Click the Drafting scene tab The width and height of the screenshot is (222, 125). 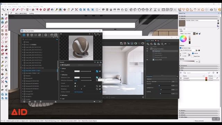[32, 13]
